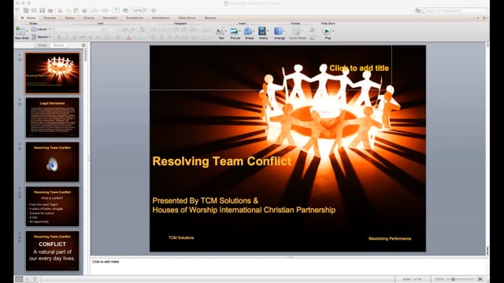
Task: Start Slide Show view from status bar icon
Action: (x=35, y=279)
